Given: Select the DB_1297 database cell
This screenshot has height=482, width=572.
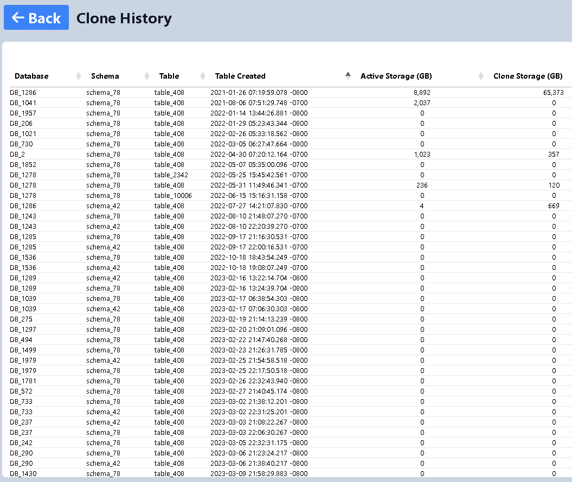Looking at the screenshot, I should click(x=23, y=330).
